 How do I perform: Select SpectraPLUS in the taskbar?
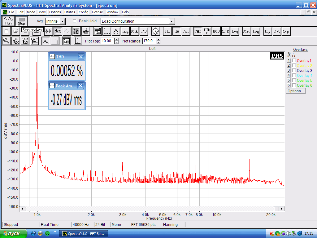84,234
